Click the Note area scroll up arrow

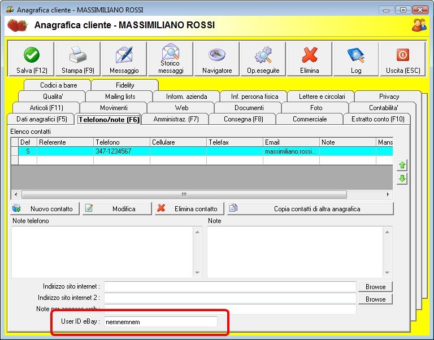coord(387,232)
